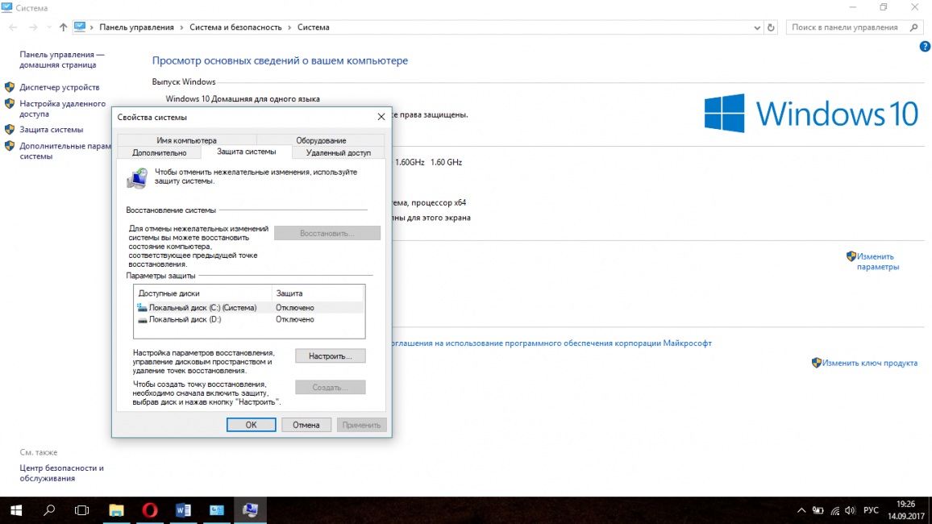This screenshot has height=524, width=932.
Task: Switch input language РУС indicator
Action: [x=871, y=510]
